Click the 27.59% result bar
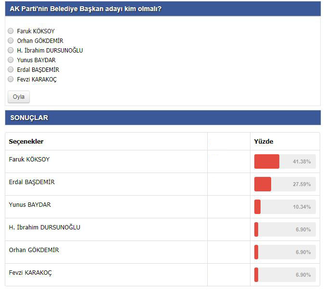Viewport: 325px width, 308px height. 285,184
